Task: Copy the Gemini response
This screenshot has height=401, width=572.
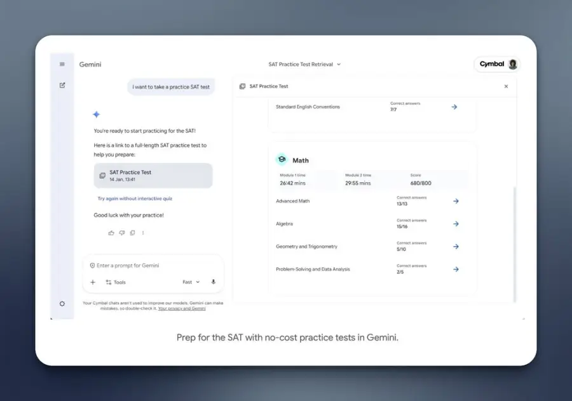Action: coord(132,233)
